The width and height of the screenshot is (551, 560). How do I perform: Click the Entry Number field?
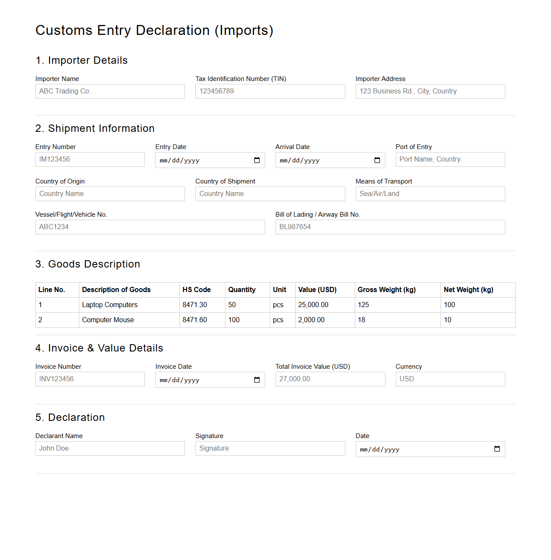90,159
